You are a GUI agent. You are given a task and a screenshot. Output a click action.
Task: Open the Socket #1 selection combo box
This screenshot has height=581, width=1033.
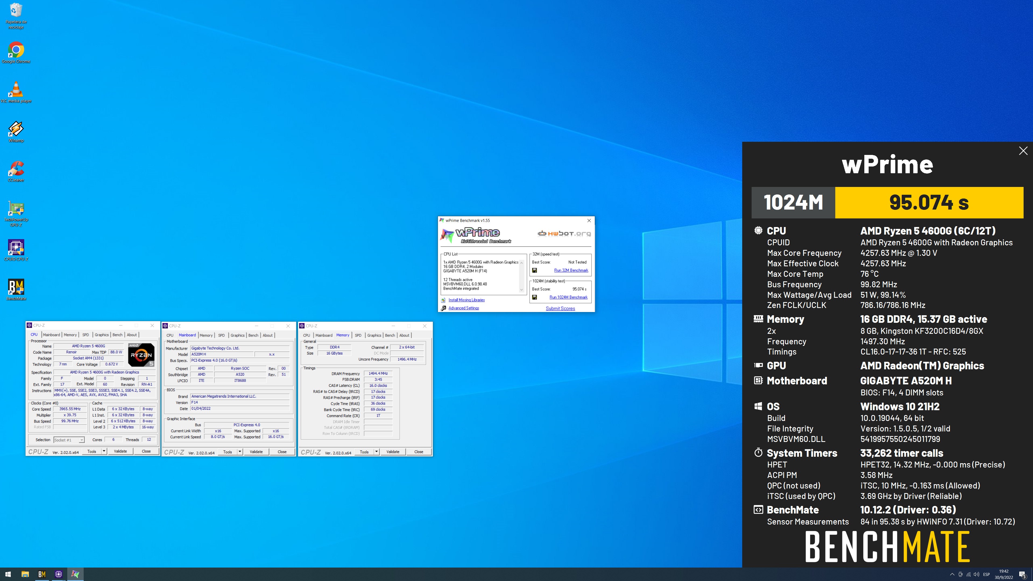(69, 440)
